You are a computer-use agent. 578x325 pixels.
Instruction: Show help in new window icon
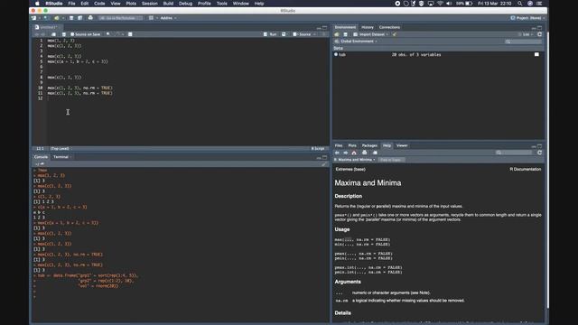tap(375, 153)
